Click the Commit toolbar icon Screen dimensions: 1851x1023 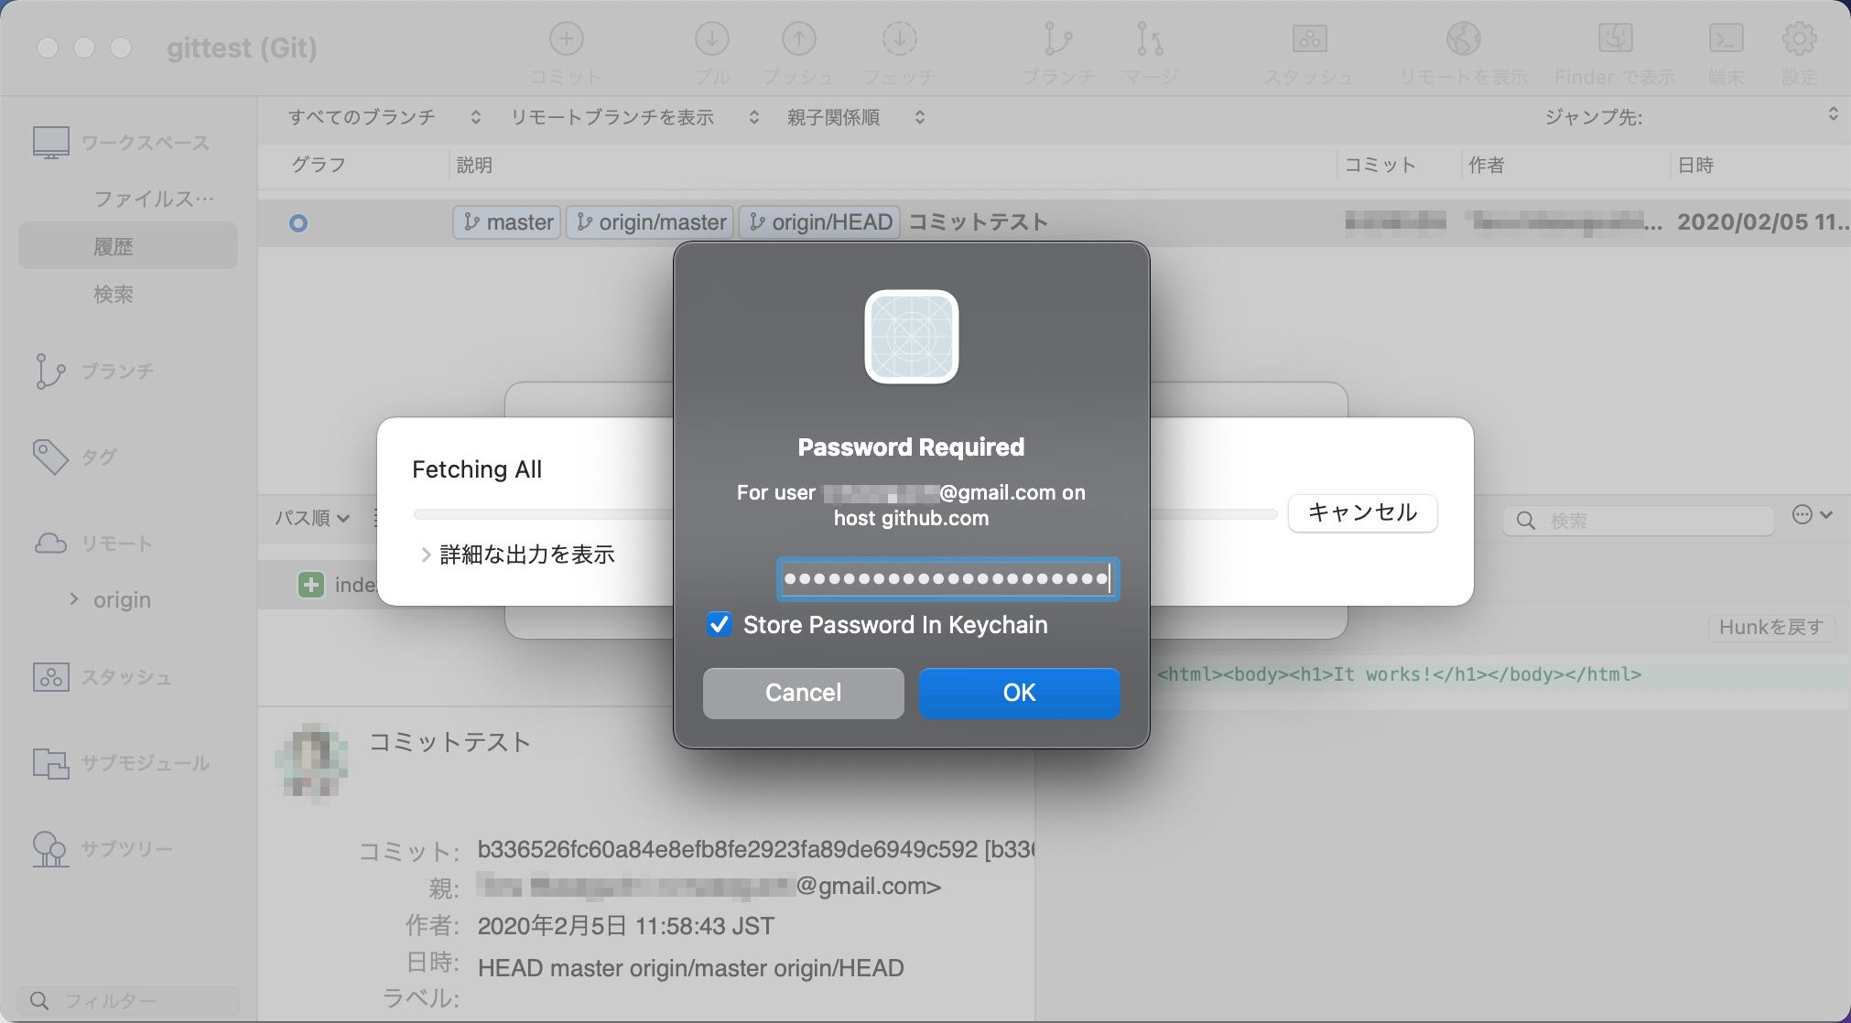(566, 40)
